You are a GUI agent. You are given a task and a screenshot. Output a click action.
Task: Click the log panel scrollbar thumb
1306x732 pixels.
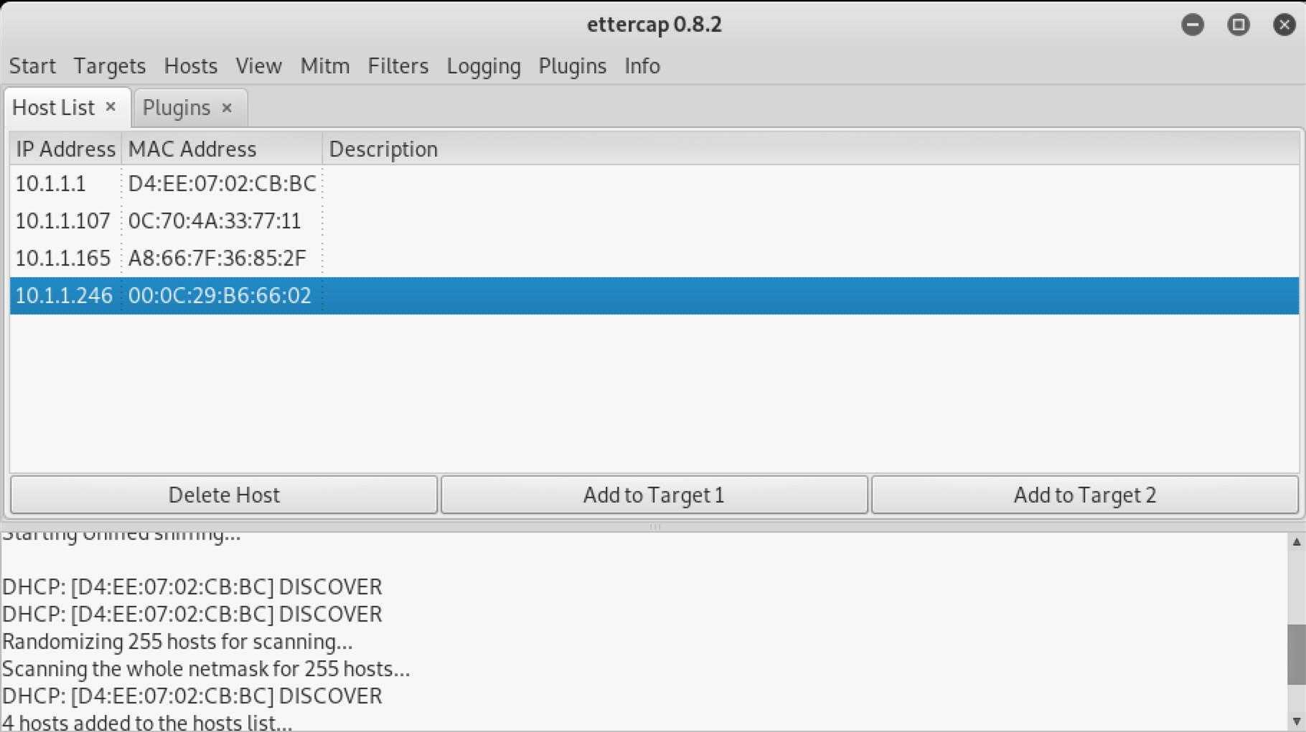(x=1297, y=654)
